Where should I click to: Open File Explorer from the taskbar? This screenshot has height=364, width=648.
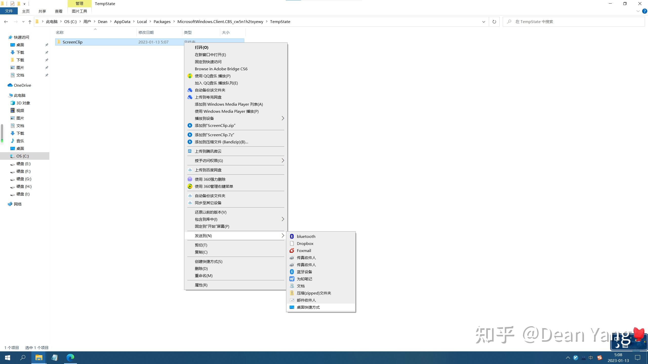coord(39,358)
